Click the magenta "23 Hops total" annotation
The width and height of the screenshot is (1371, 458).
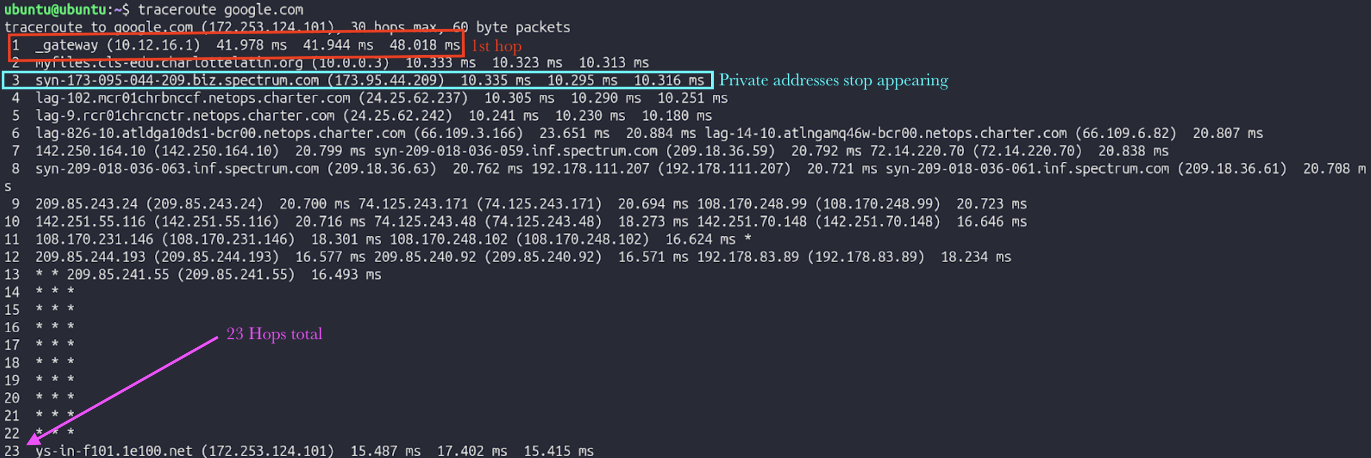click(x=274, y=334)
